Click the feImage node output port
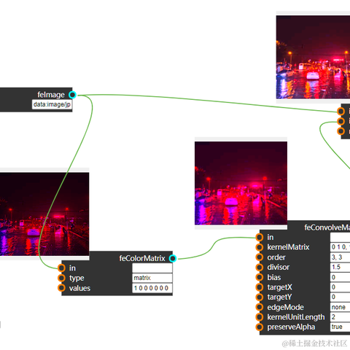 pos(72,95)
